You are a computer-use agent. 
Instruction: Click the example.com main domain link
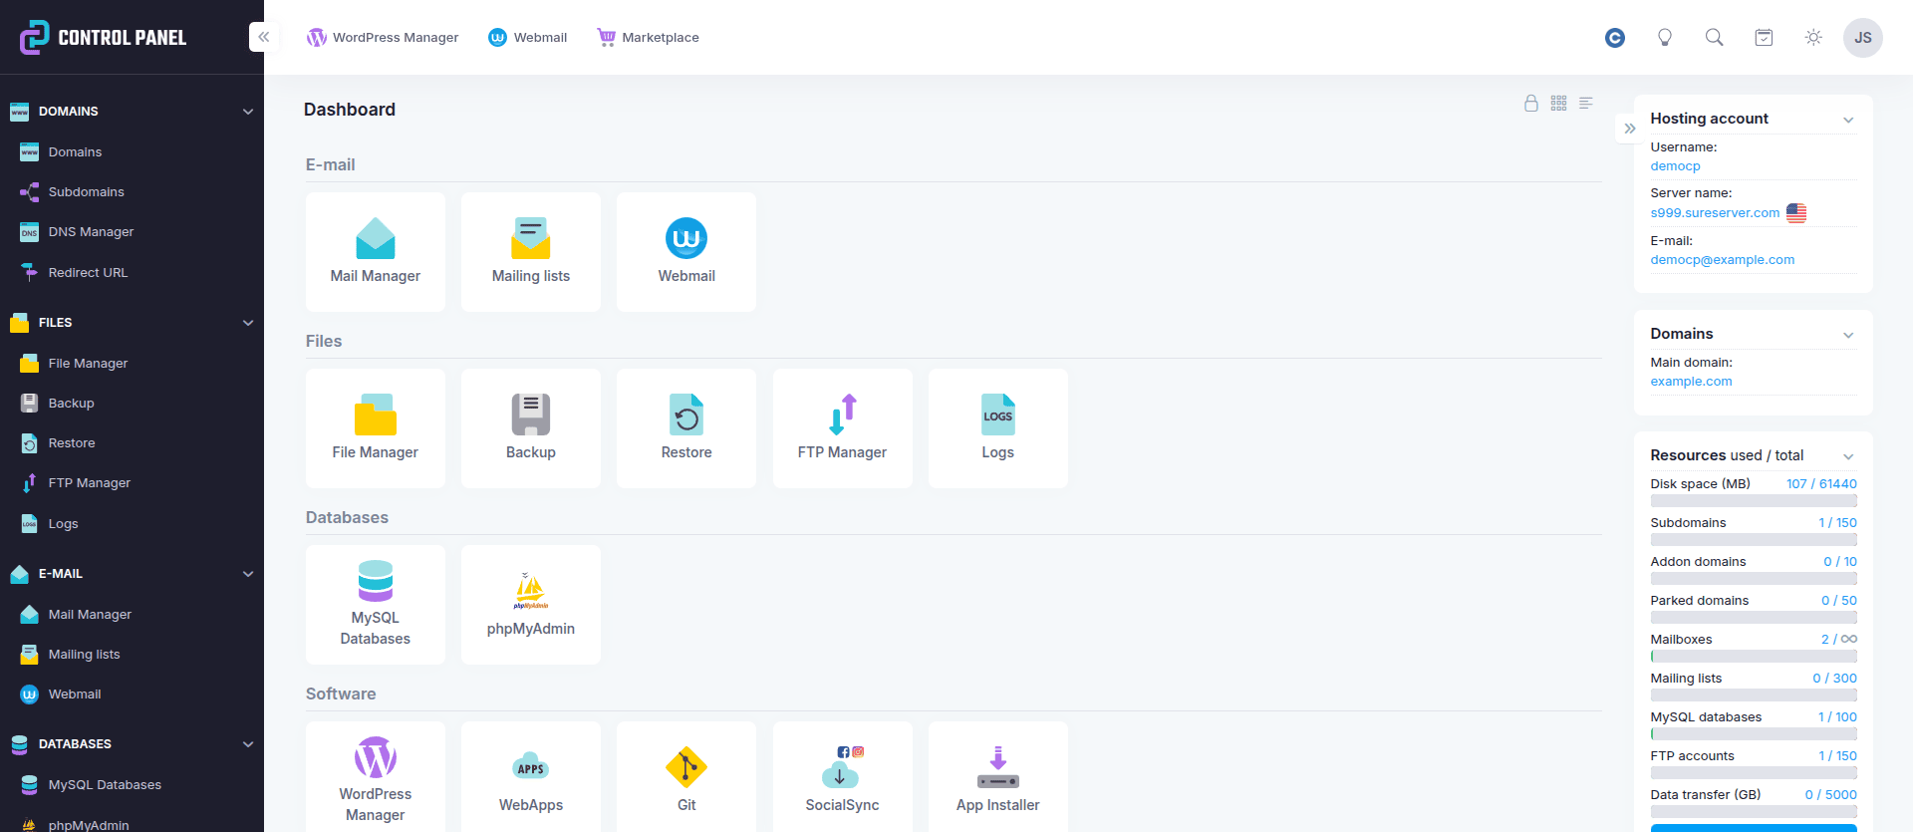[1691, 382]
